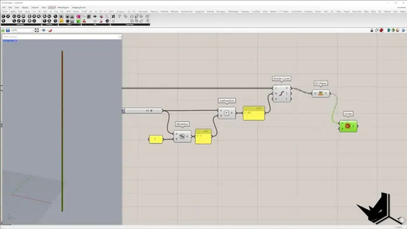Pick the yellow Panel component icon
The height and width of the screenshot is (229, 407).
[62, 21]
